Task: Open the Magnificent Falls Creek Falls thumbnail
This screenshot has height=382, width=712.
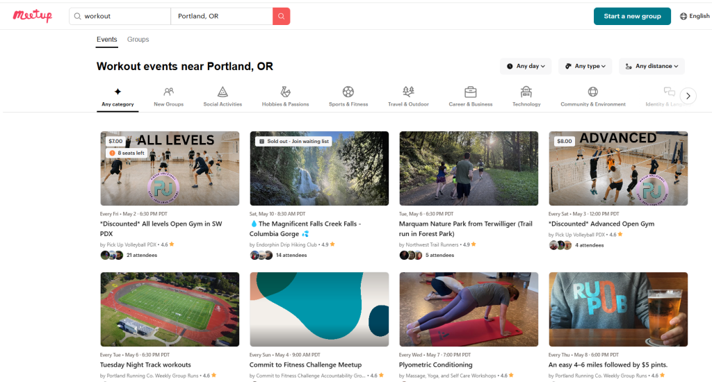Action: tap(319, 168)
